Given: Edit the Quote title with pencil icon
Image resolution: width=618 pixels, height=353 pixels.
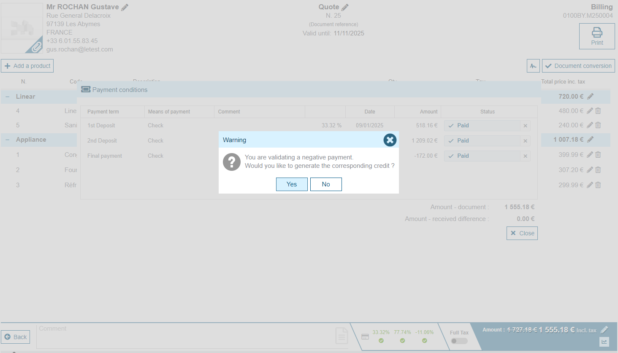Looking at the screenshot, I should [345, 7].
